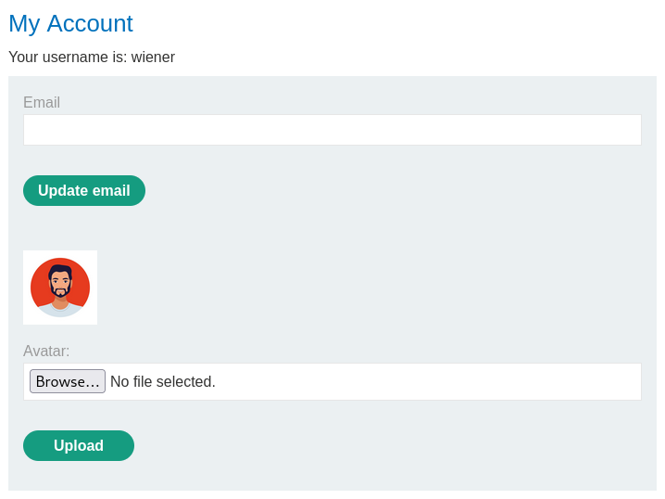
Task: Click the Email label text
Action: click(42, 102)
